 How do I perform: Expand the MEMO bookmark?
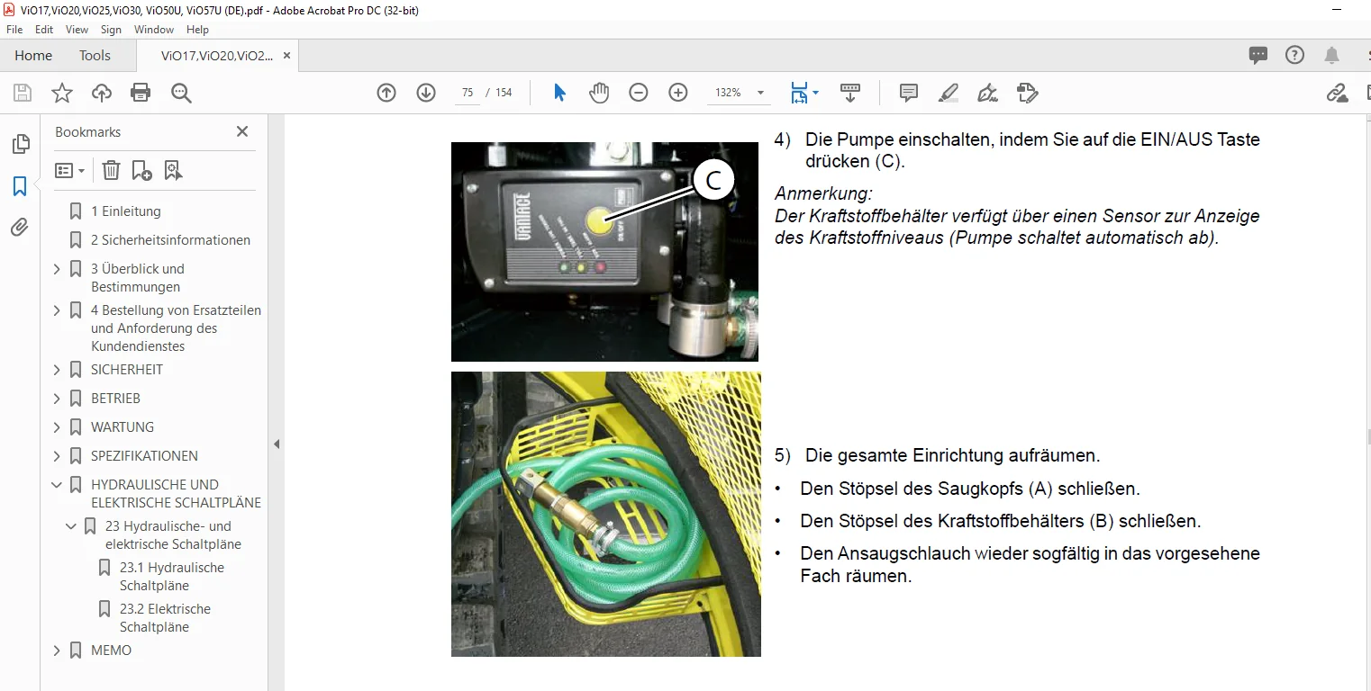(57, 651)
